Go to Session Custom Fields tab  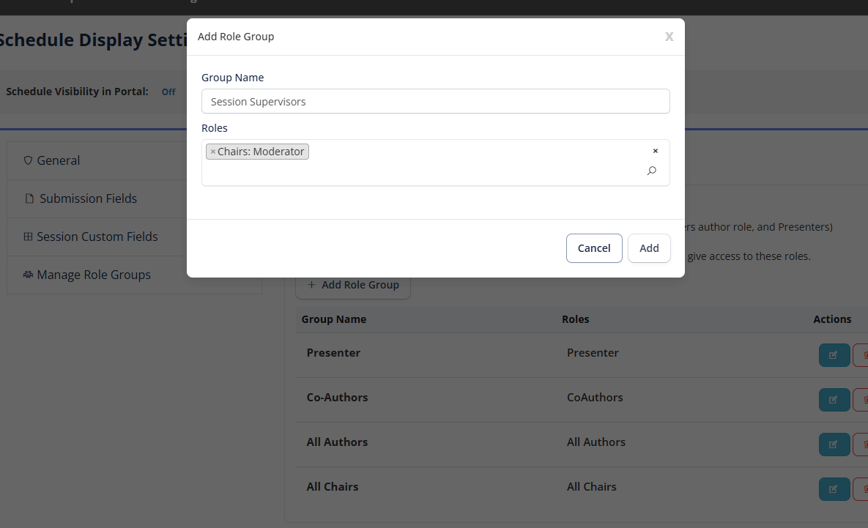tap(97, 237)
